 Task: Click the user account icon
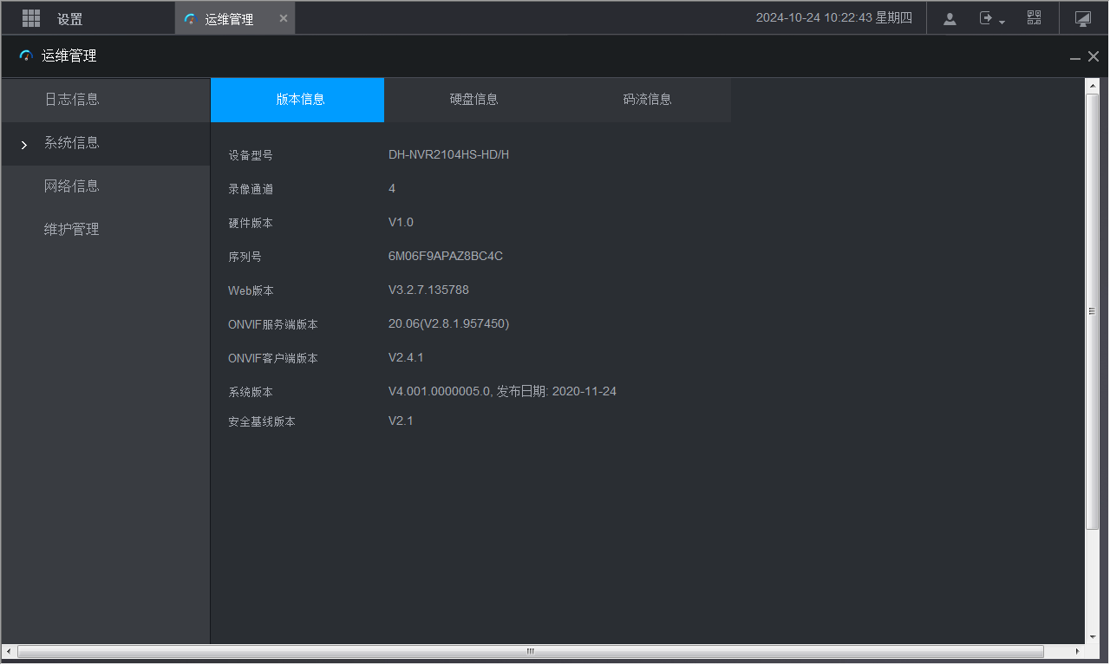point(950,18)
